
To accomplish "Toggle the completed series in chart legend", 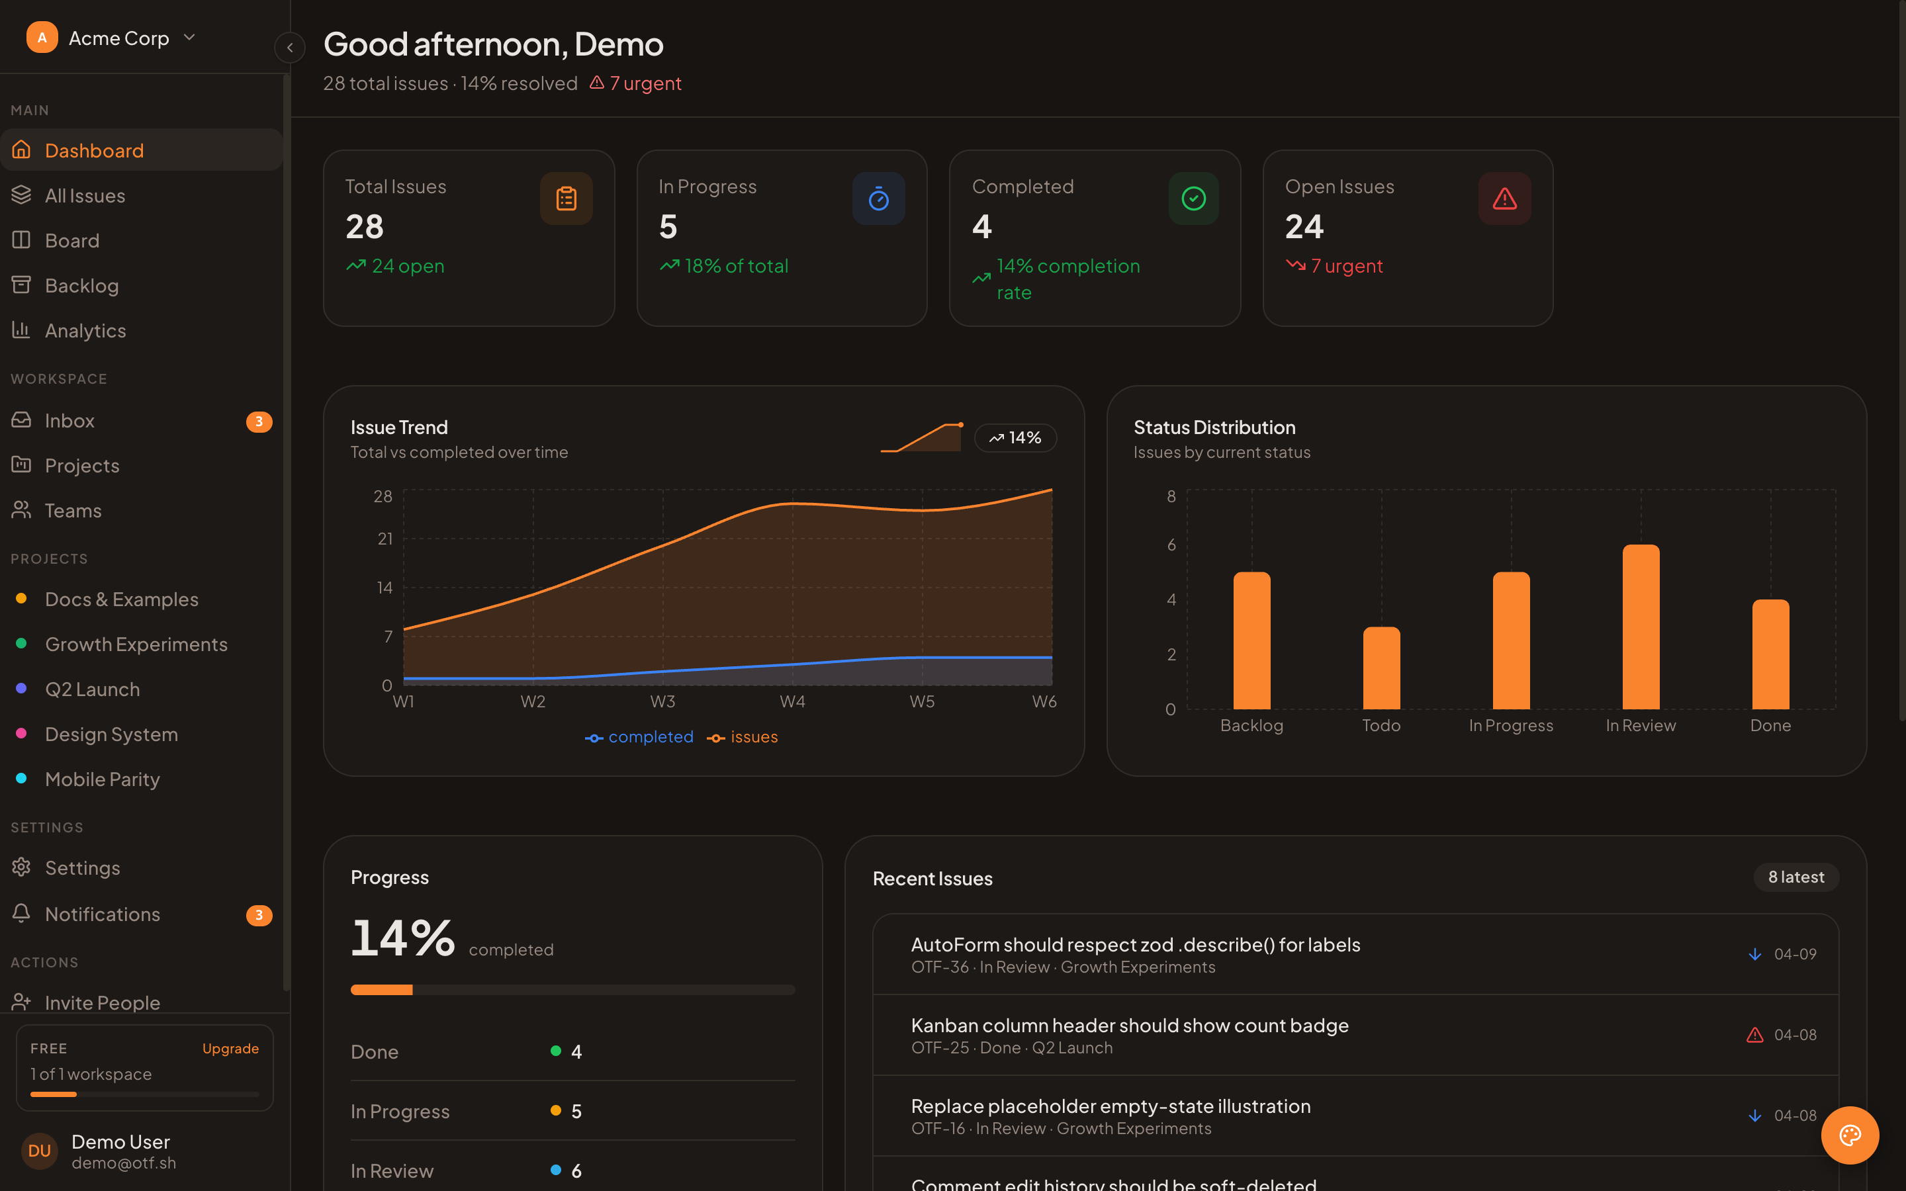I will 639,736.
